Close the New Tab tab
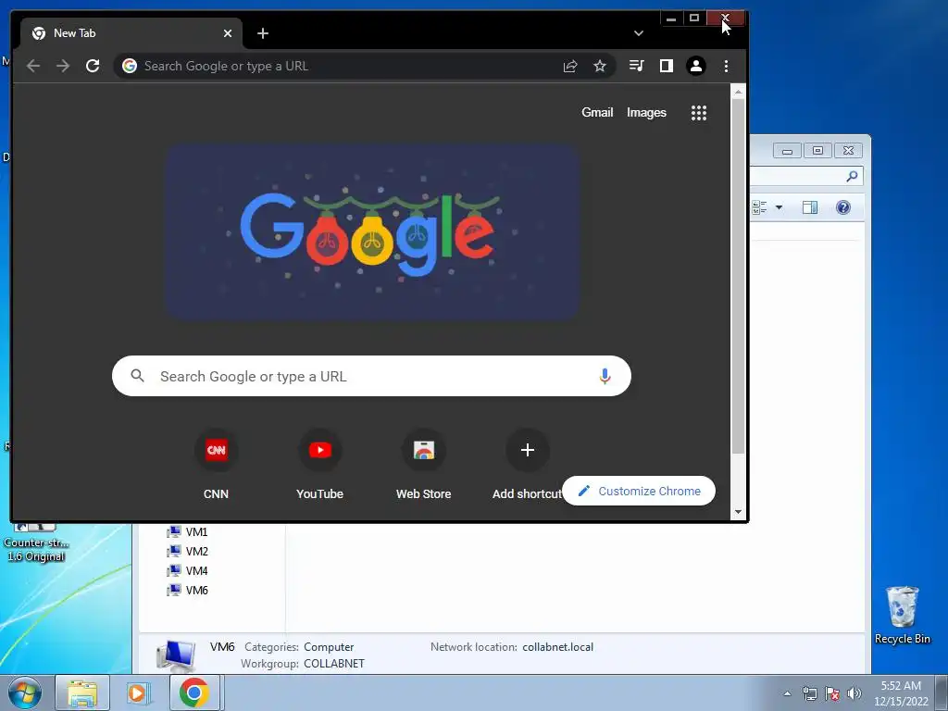Viewport: 948px width, 711px height. point(228,33)
